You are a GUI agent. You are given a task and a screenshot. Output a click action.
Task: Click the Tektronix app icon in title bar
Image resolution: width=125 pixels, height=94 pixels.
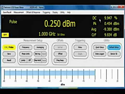pyautogui.click(x=2, y=8)
